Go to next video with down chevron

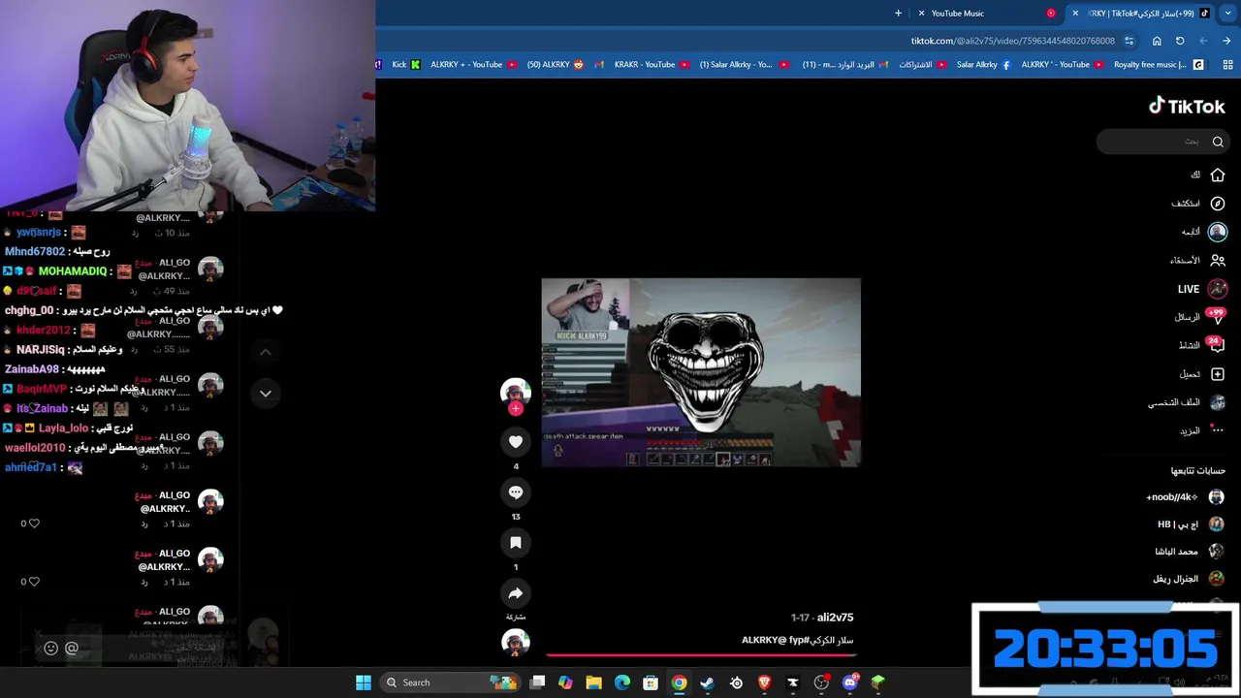click(x=265, y=394)
